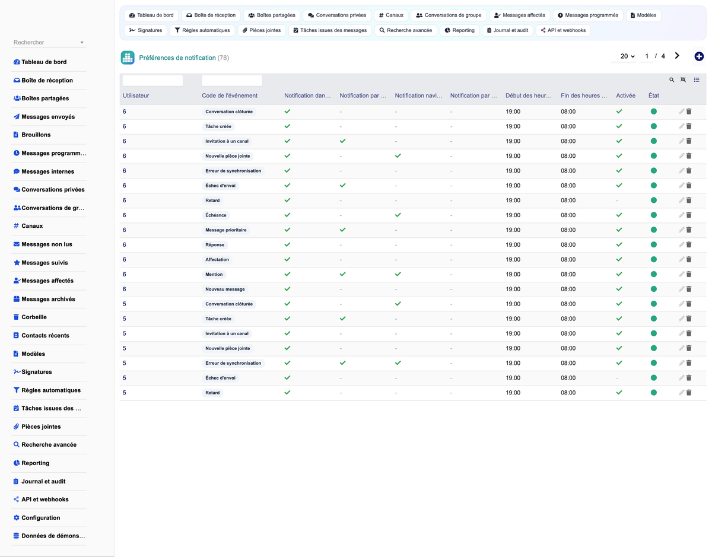
Task: Open the API et webhooks top button
Action: pyautogui.click(x=563, y=30)
